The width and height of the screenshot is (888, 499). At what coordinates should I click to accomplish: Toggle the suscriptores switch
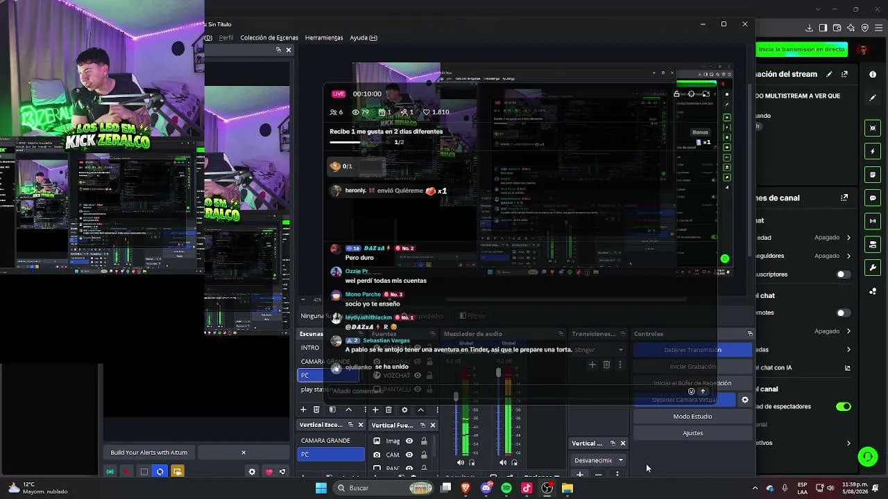tap(843, 274)
